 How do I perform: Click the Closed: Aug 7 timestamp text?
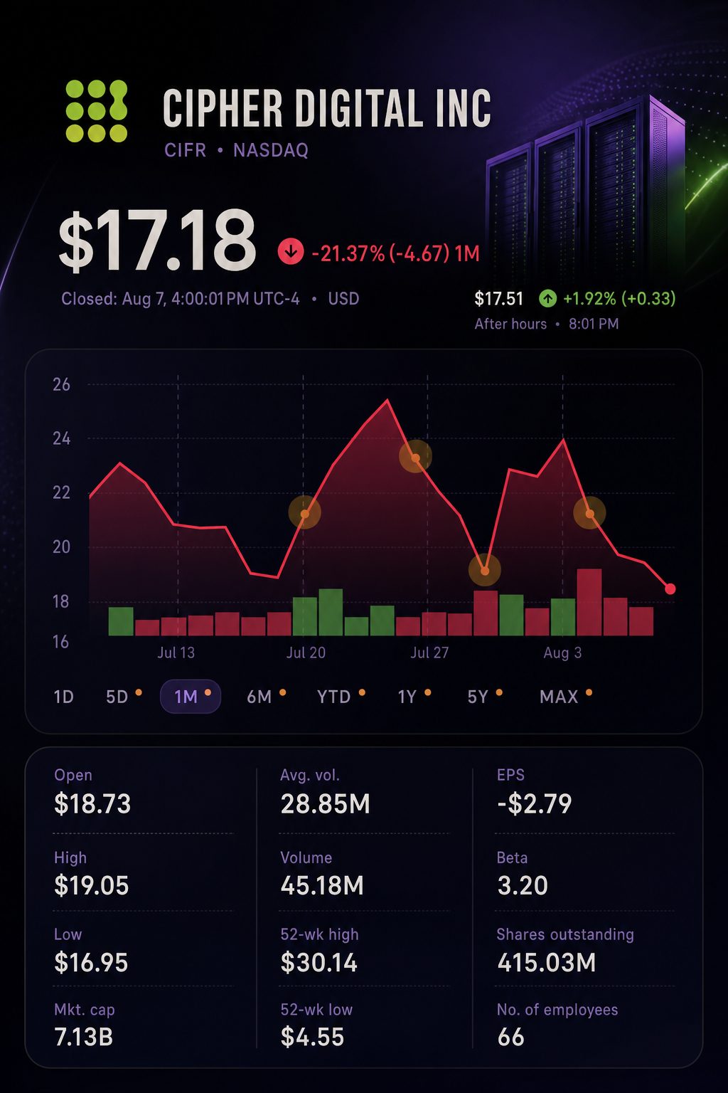tap(181, 299)
